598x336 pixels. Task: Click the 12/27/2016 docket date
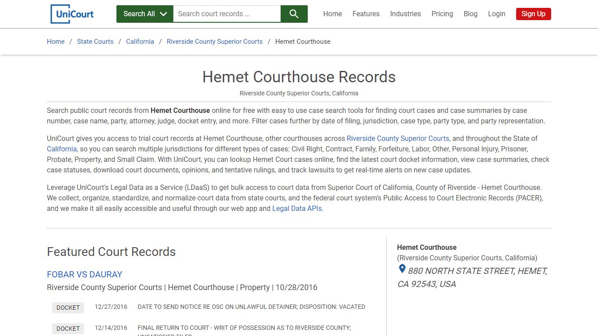click(x=111, y=307)
